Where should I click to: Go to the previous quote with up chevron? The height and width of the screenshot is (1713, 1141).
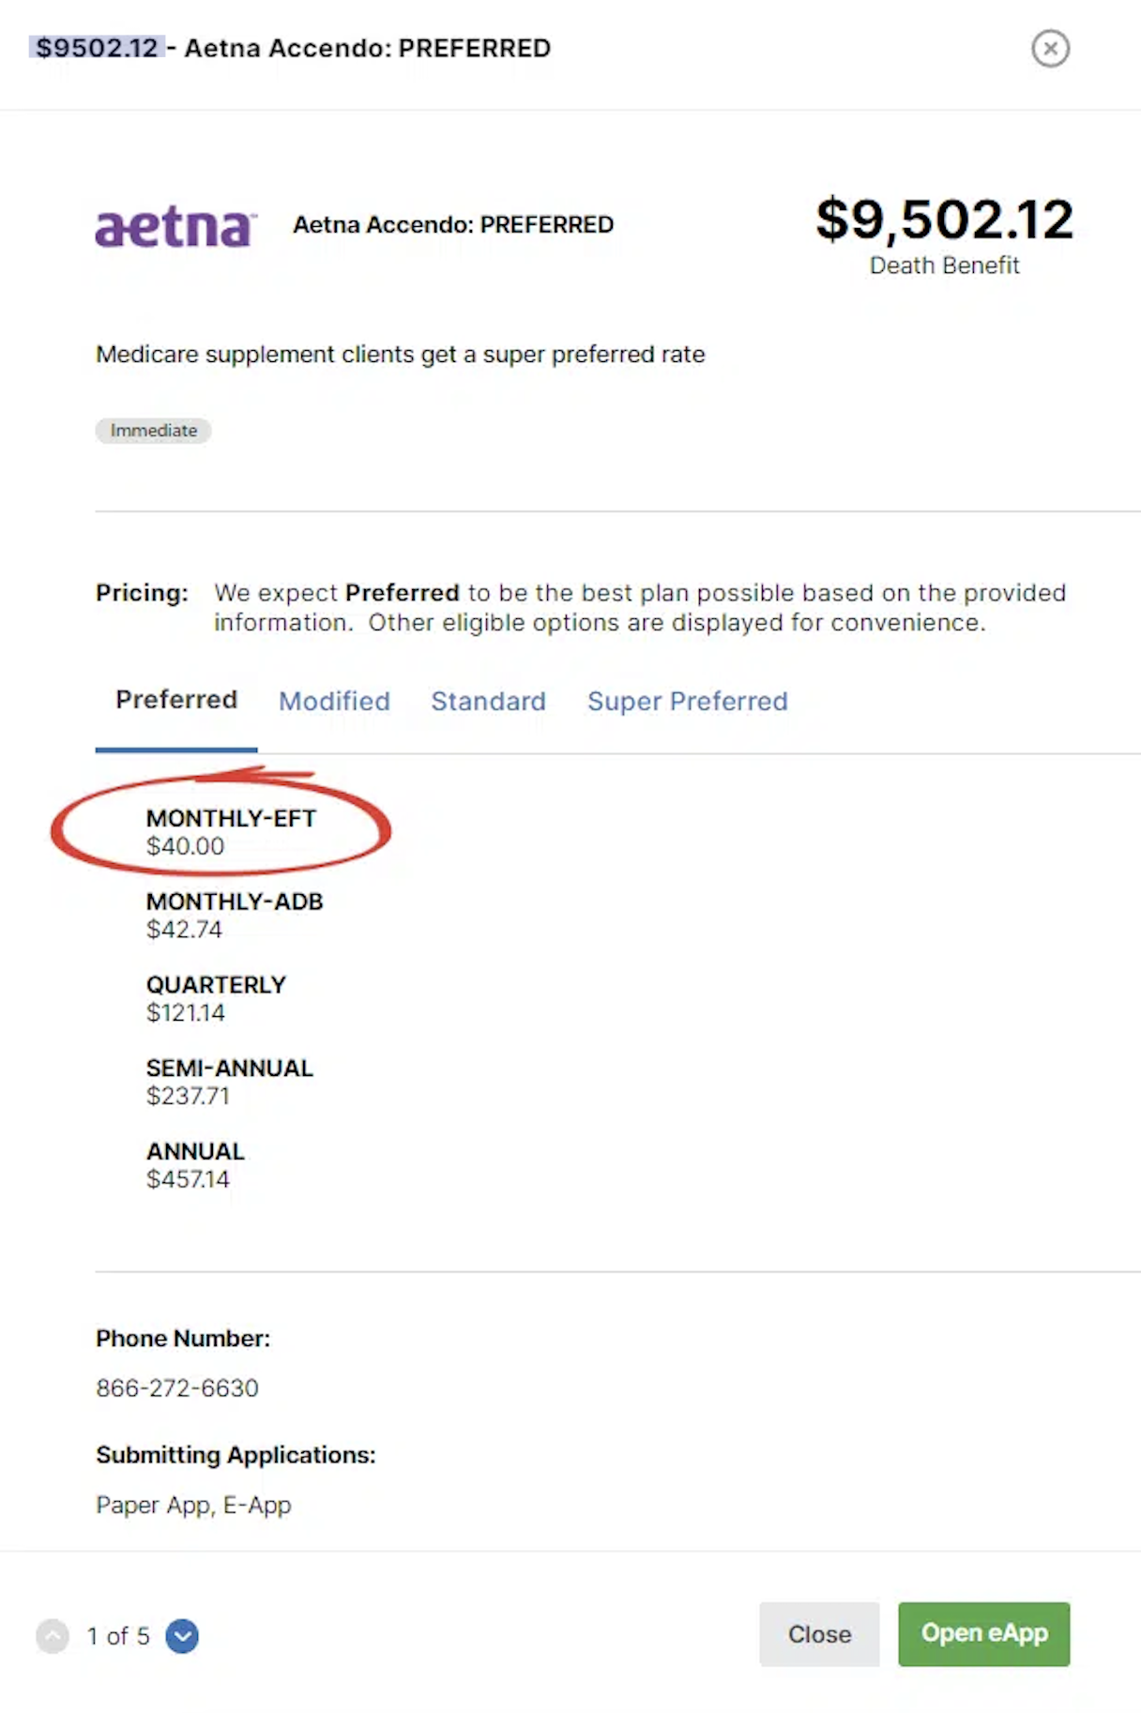point(53,1636)
